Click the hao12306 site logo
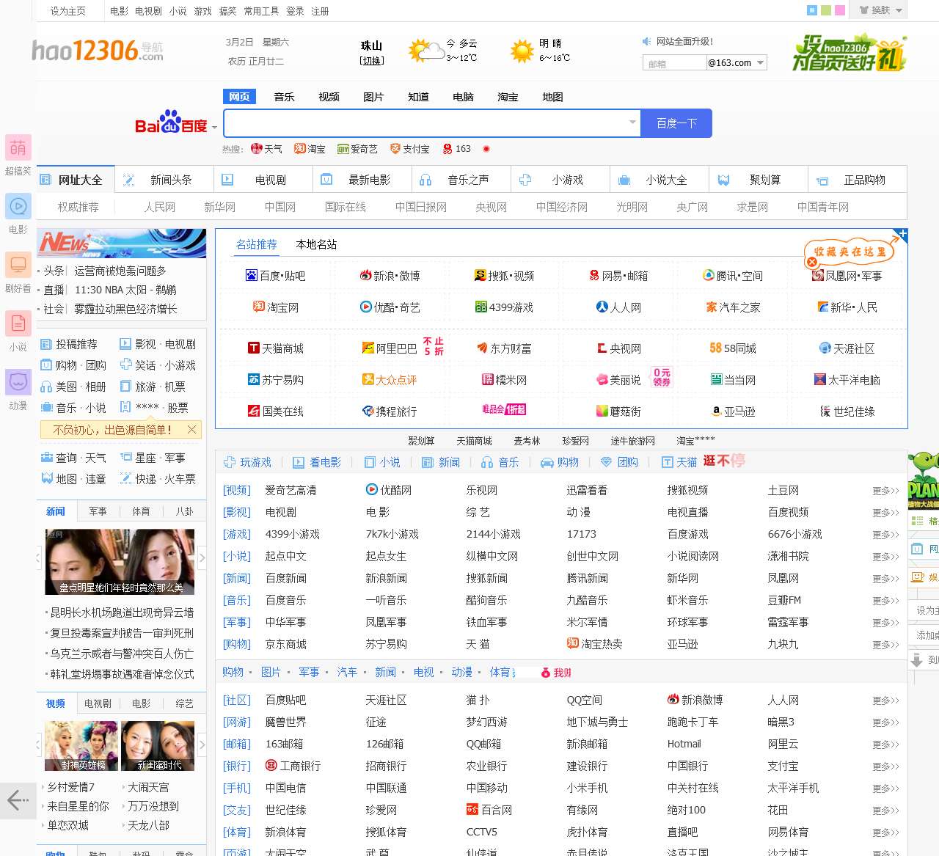 [98, 51]
